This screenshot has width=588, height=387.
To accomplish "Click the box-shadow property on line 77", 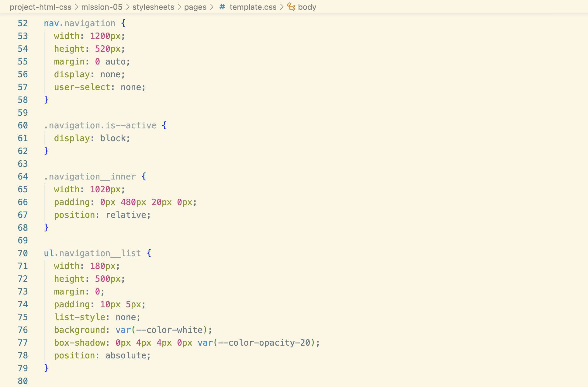I will [x=80, y=343].
